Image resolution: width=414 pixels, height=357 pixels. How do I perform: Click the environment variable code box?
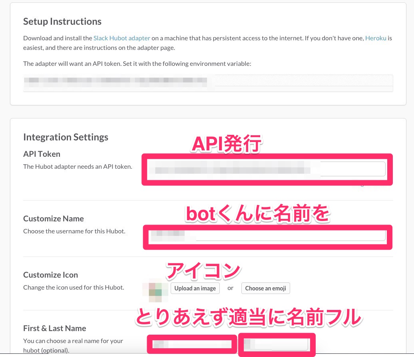(208, 83)
